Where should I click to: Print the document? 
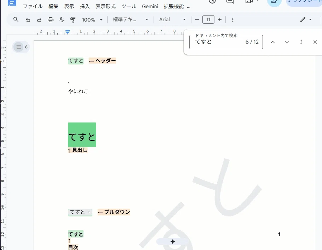[x=51, y=20]
